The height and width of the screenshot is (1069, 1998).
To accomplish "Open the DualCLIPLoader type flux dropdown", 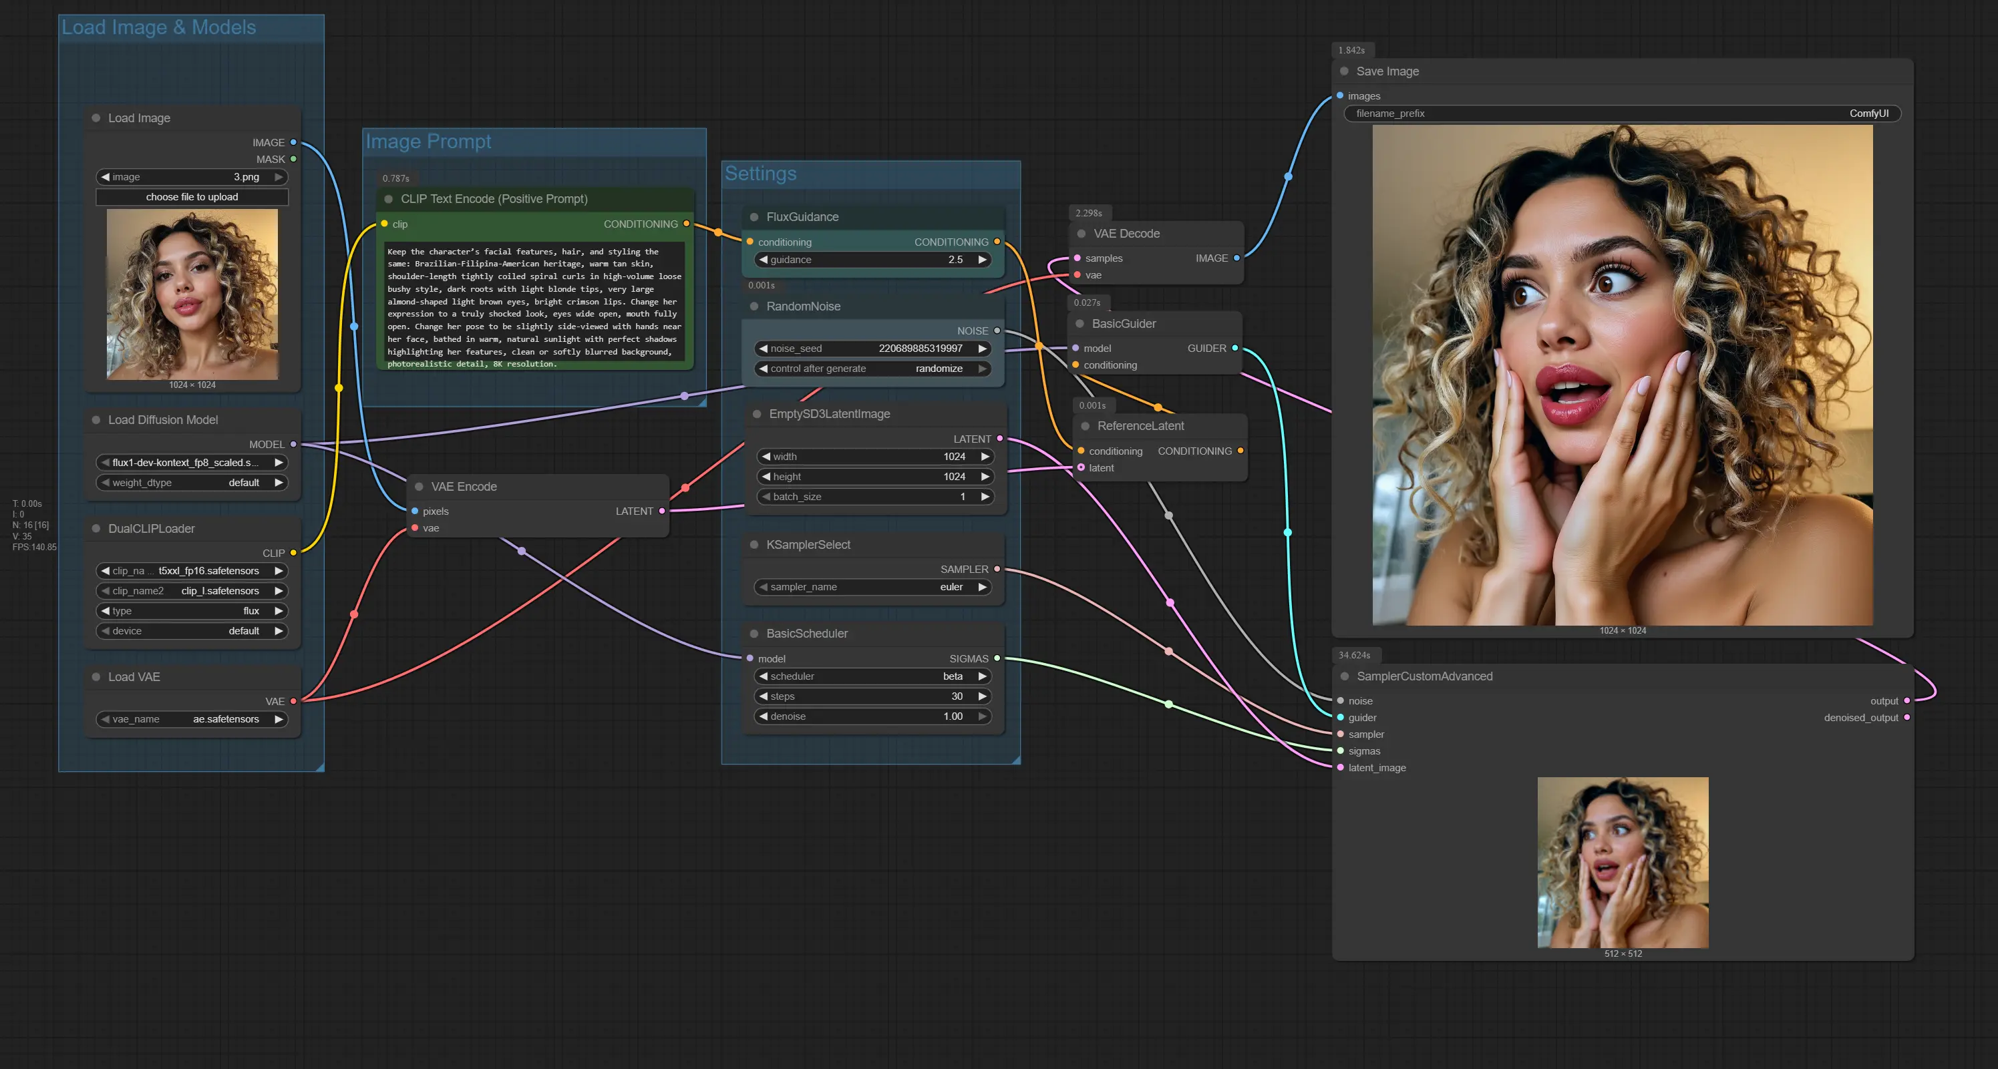I will tap(192, 611).
